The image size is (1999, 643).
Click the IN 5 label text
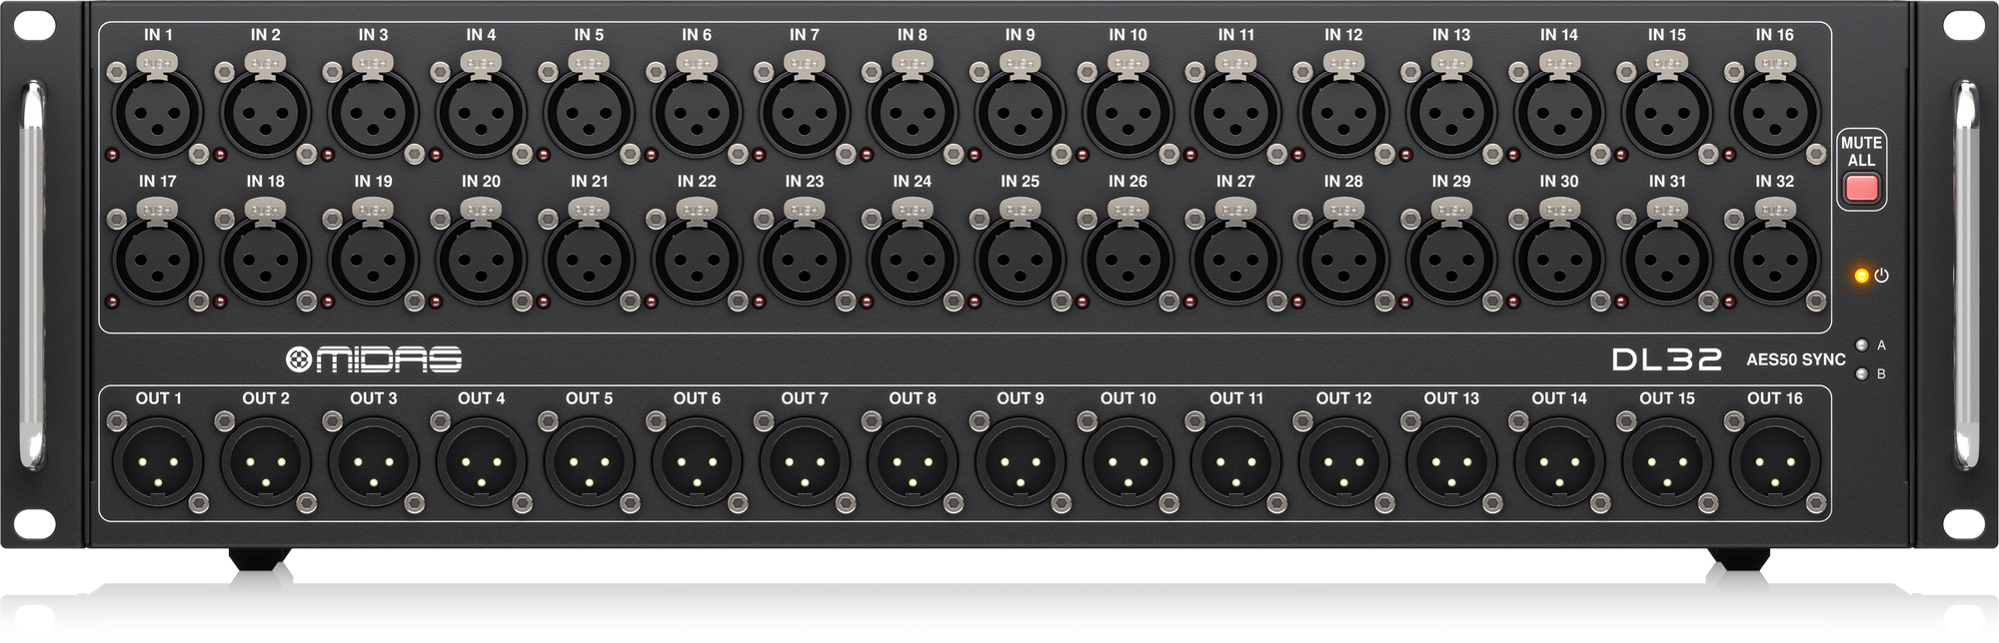click(589, 35)
